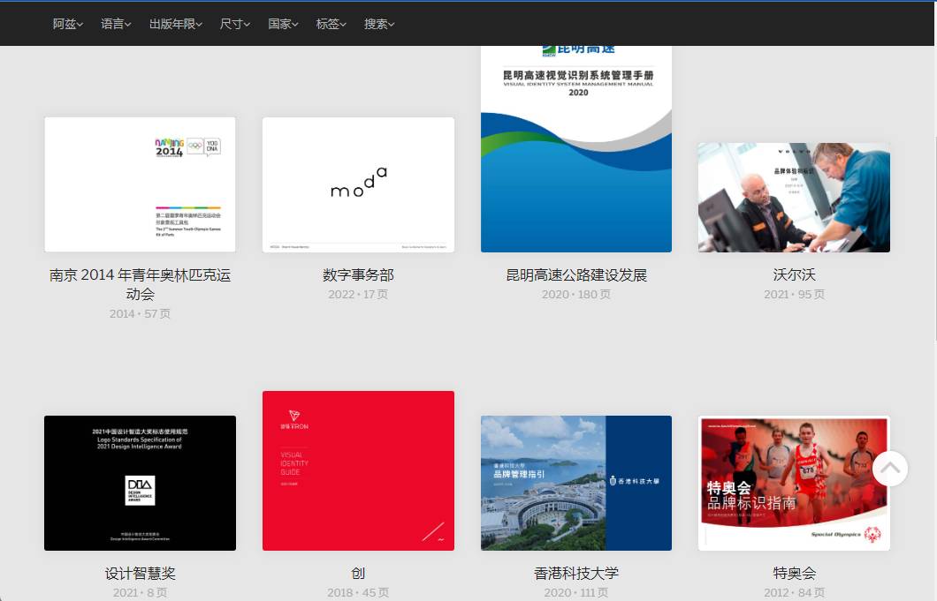Open the 特奥会 runners cover thumbnail
This screenshot has height=601, width=937.
794,483
